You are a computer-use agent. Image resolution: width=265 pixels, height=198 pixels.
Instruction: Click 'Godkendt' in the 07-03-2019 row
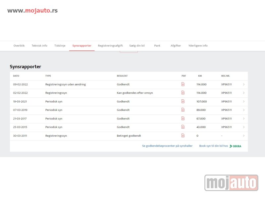pyautogui.click(x=123, y=110)
